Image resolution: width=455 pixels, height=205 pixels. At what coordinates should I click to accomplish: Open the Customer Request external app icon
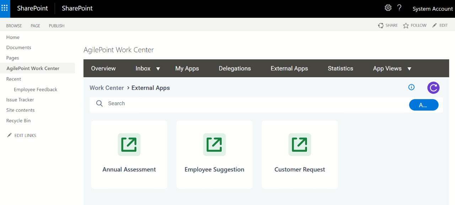point(300,144)
